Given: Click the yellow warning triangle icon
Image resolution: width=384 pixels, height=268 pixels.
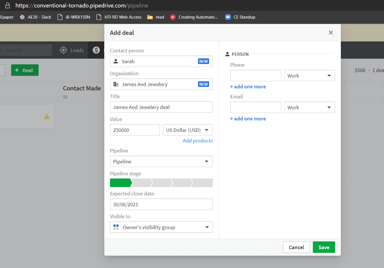Looking at the screenshot, I should click(x=47, y=116).
